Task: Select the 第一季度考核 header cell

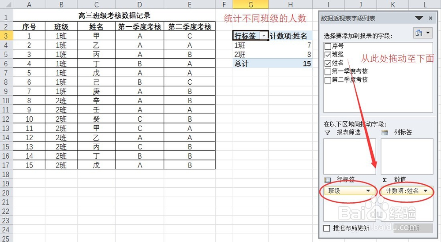Action: (x=139, y=27)
